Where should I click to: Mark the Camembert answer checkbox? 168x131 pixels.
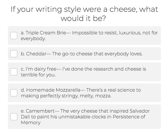coord(14,117)
